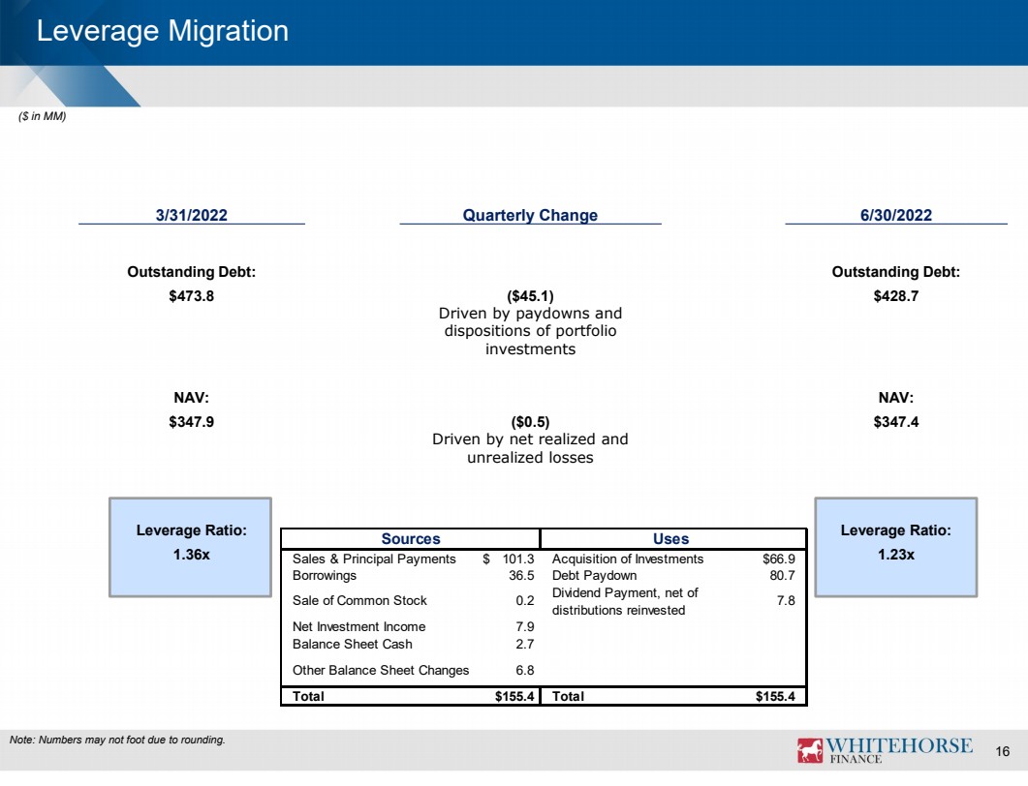Click 'Sale of Common Stock' row label
1028x786 pixels.
tap(359, 601)
